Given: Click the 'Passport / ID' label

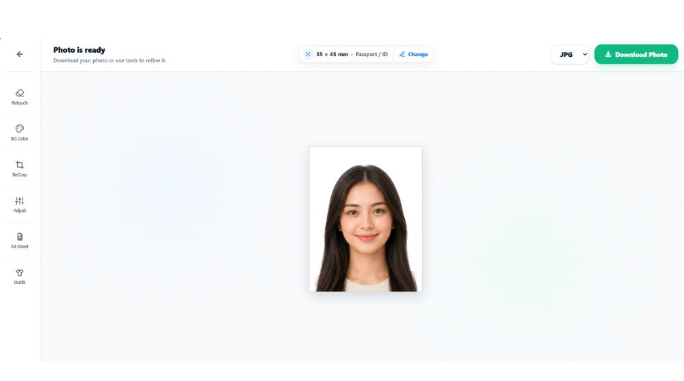Looking at the screenshot, I should pyautogui.click(x=371, y=54).
